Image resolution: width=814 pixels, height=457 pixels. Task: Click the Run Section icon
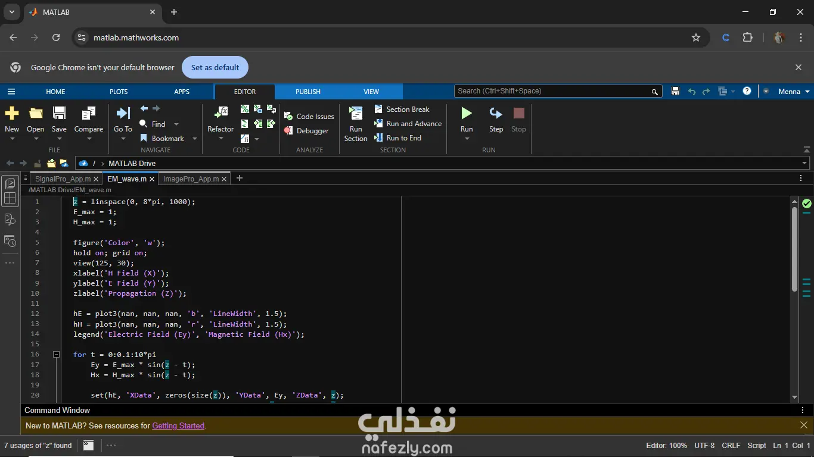click(356, 113)
